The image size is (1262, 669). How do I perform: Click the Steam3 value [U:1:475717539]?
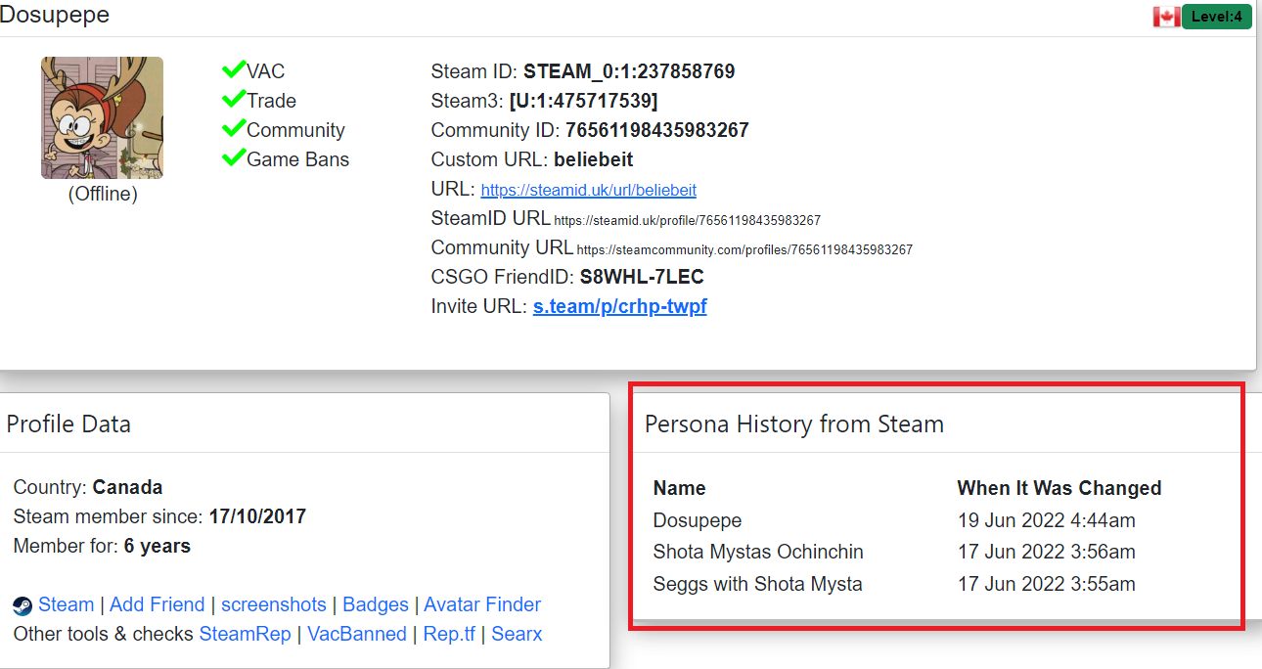pos(583,101)
